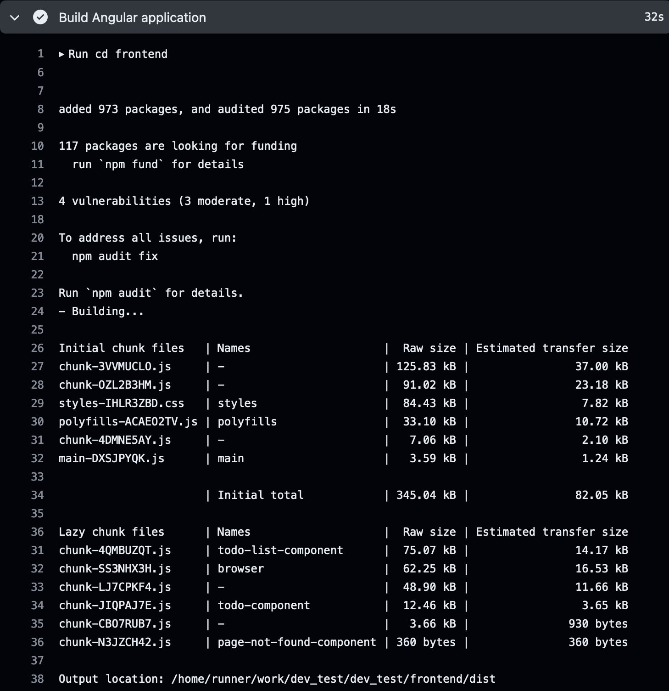The height and width of the screenshot is (691, 669).
Task: Click the main-DXSJPYQK.js file row
Action: point(111,459)
